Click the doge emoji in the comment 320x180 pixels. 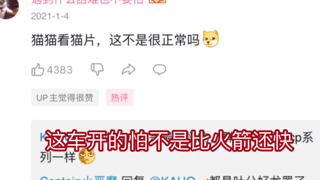[211, 39]
